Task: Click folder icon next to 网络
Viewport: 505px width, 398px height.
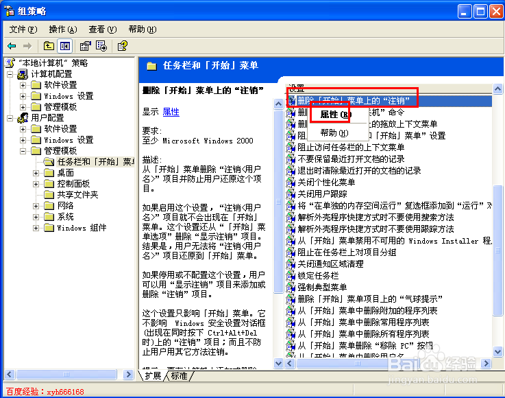Action: click(49, 206)
